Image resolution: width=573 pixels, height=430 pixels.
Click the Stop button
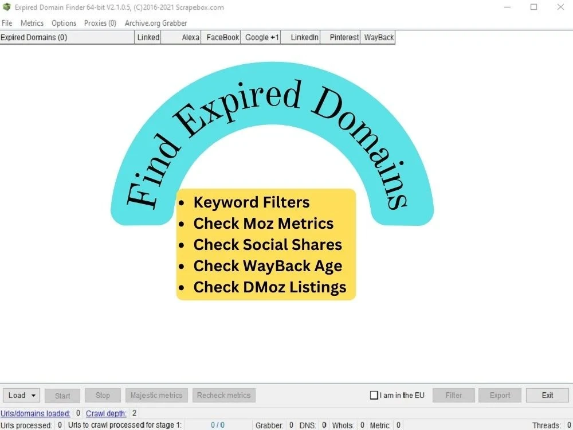pyautogui.click(x=103, y=395)
